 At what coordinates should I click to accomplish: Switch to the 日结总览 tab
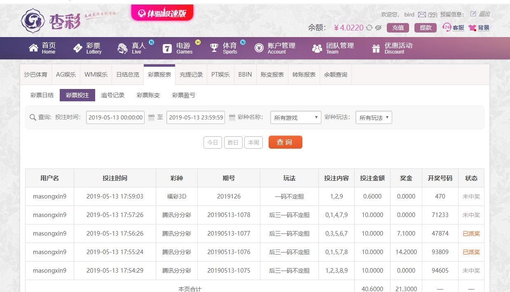click(x=128, y=75)
